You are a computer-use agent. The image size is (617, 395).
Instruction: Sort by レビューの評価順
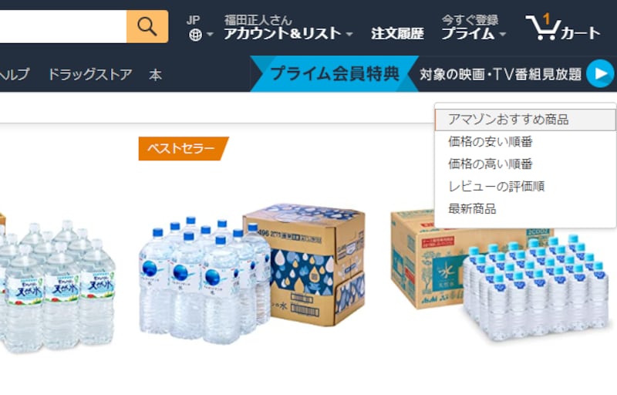[496, 186]
